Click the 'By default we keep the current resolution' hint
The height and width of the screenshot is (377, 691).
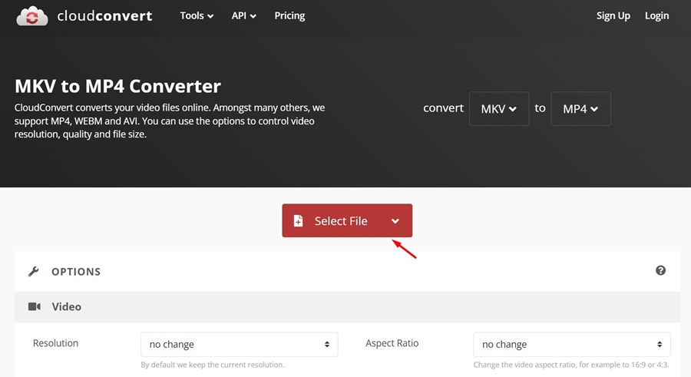(x=213, y=365)
